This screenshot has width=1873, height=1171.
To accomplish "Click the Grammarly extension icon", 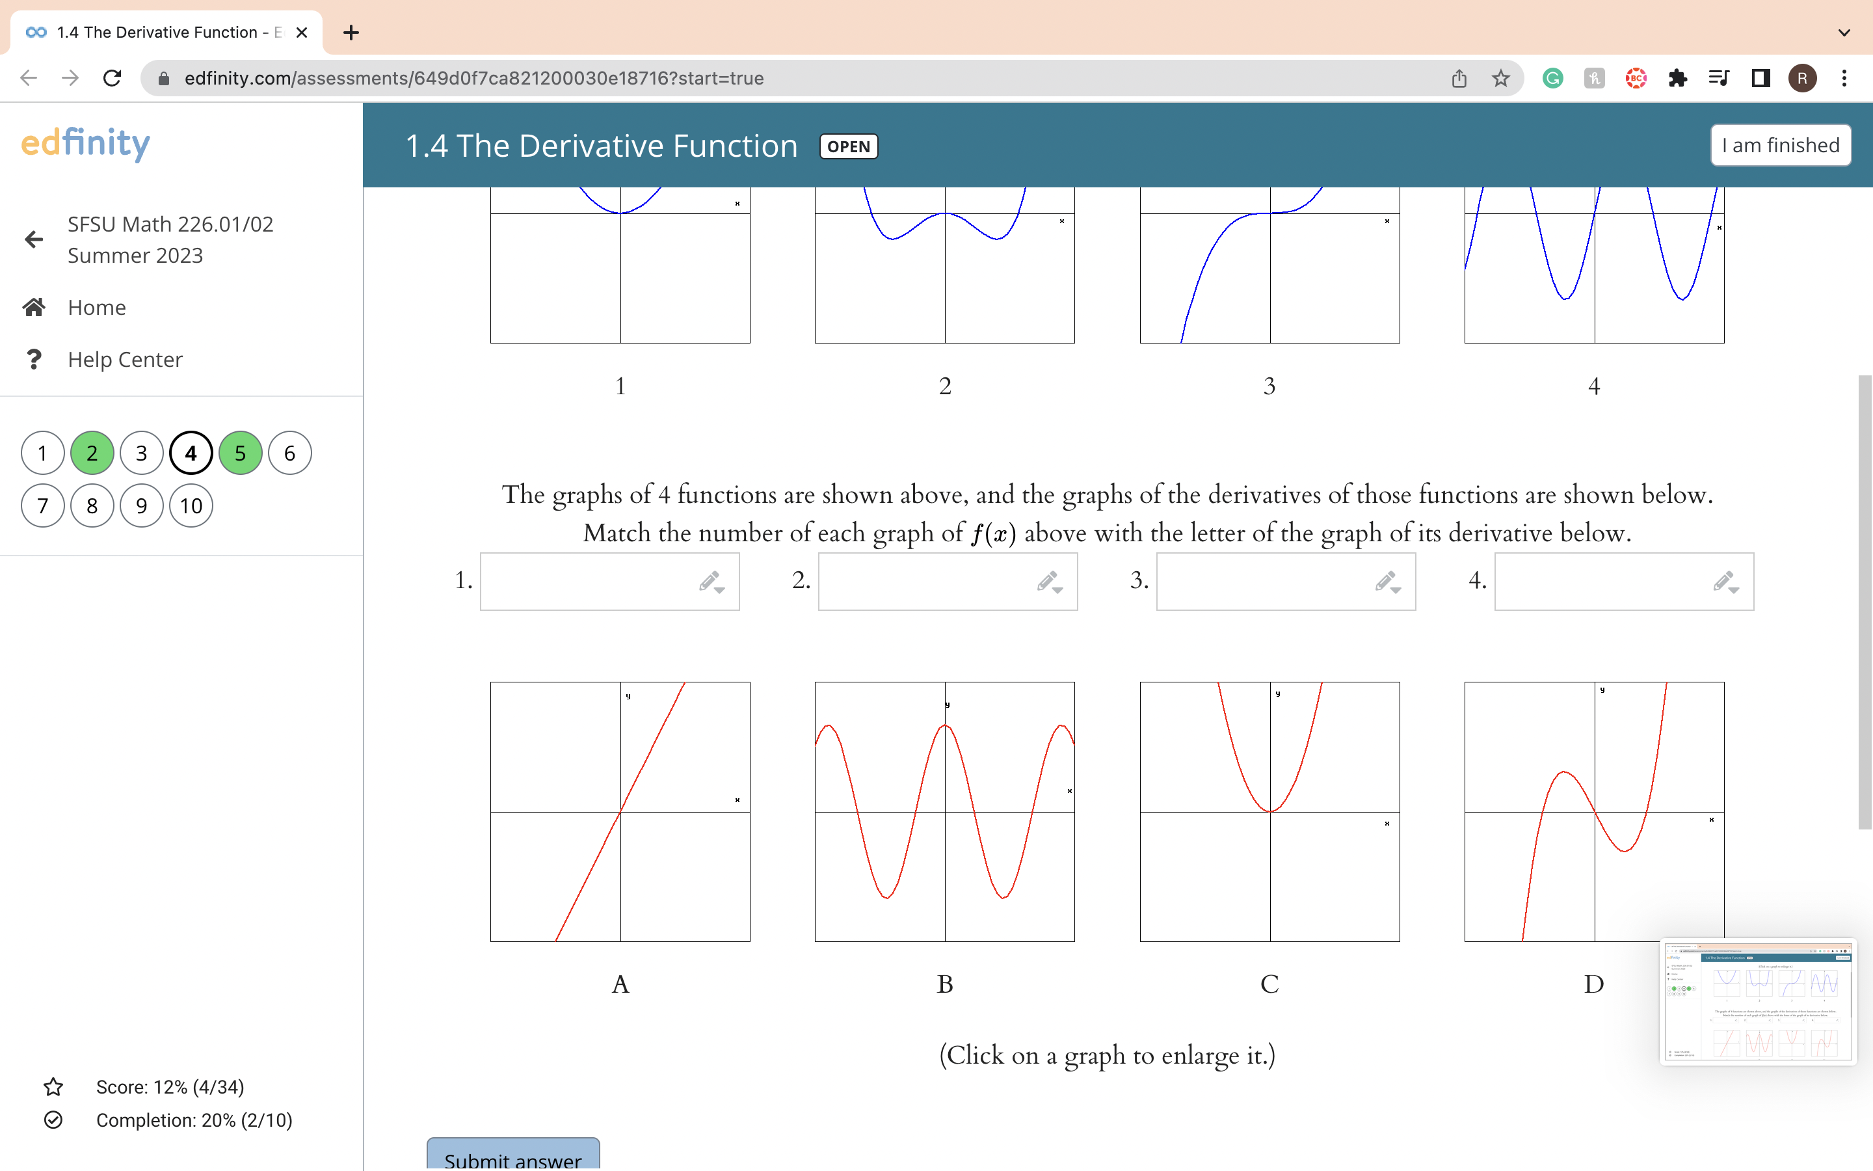I will pos(1552,77).
